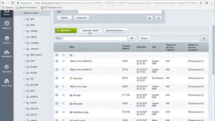Open the Дополнительно dropdown

coord(116,31)
